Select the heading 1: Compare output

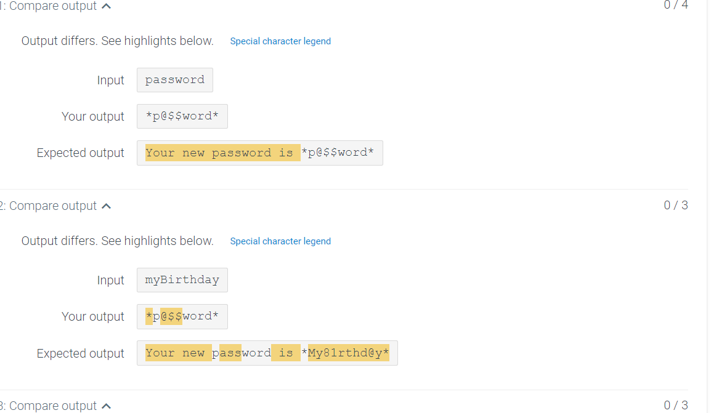click(49, 6)
